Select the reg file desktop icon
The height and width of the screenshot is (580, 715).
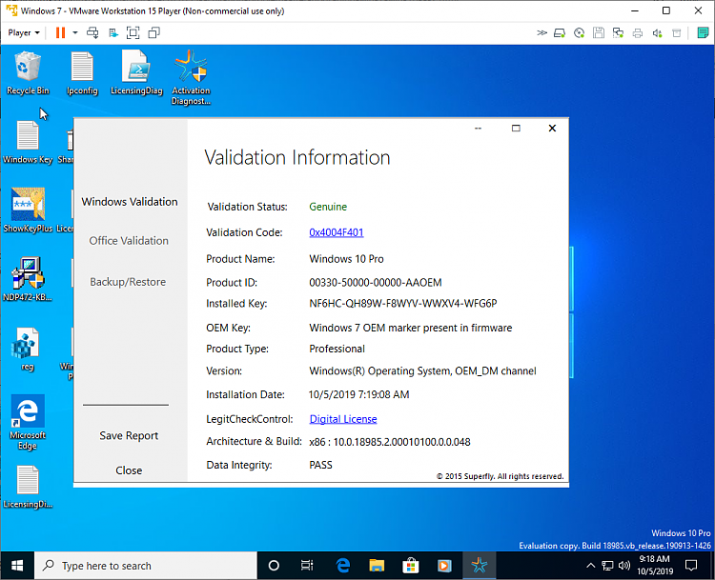27,349
